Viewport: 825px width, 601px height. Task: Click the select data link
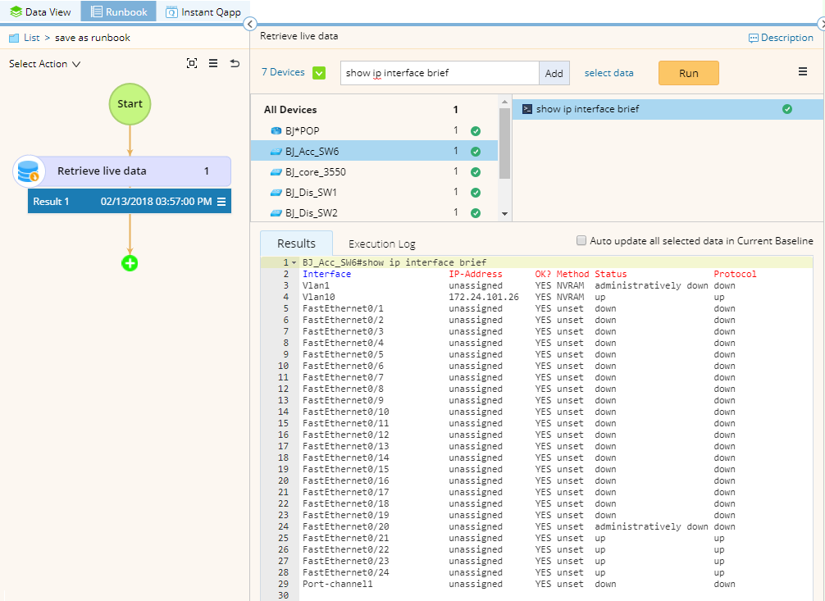pyautogui.click(x=608, y=73)
